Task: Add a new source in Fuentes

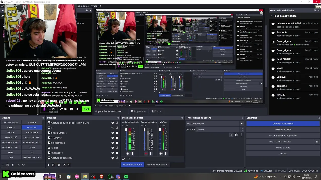Action: tap(48, 165)
